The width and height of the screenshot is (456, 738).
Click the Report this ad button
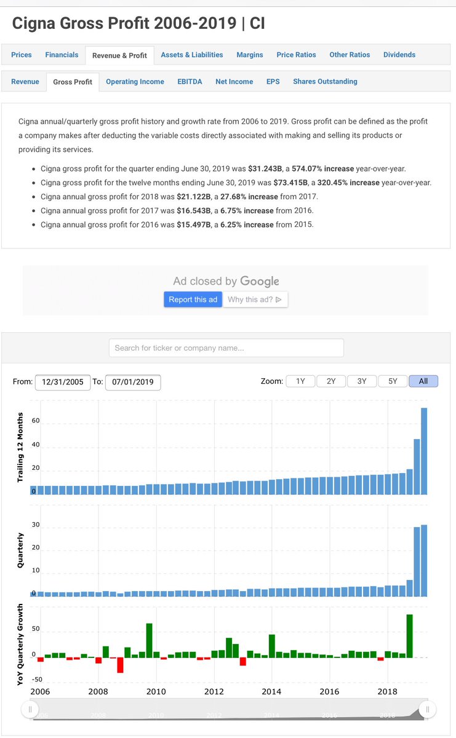pos(193,300)
